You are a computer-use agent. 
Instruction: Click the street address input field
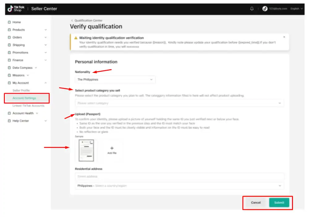coord(179,177)
